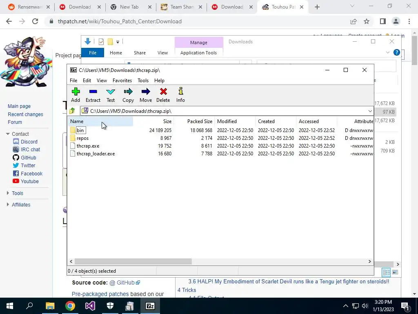The width and height of the screenshot is (418, 314).
Task: Bookmark this page with the star icon
Action: [367, 21]
